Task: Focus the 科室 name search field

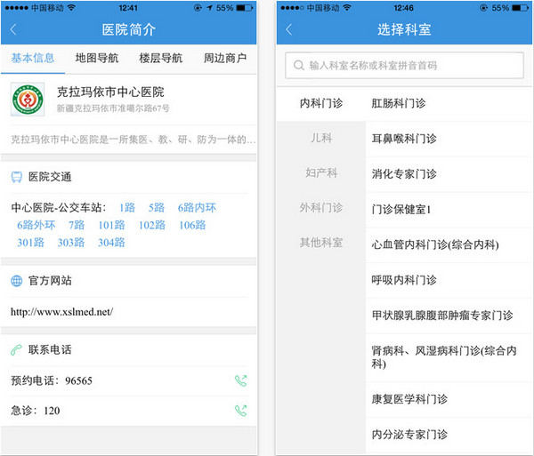Action: (x=404, y=65)
